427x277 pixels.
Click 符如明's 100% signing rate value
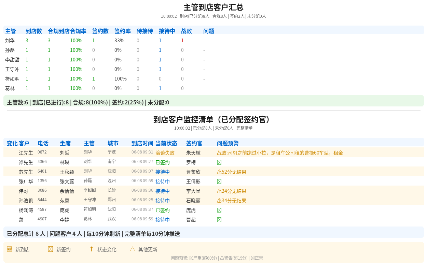pos(121,79)
